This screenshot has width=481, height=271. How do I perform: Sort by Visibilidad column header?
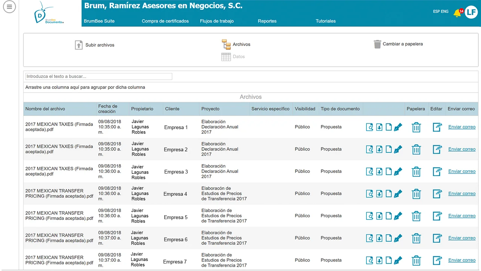[x=306, y=109]
